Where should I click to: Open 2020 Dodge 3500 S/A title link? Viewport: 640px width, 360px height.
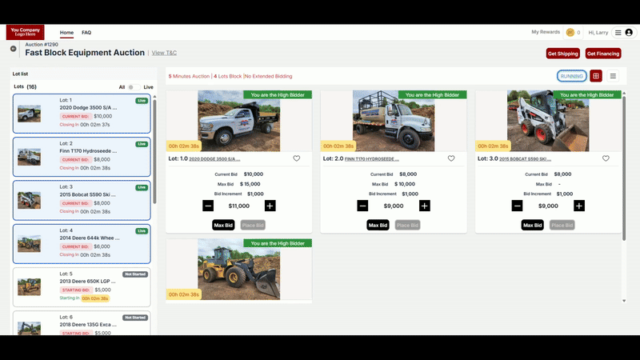214,159
